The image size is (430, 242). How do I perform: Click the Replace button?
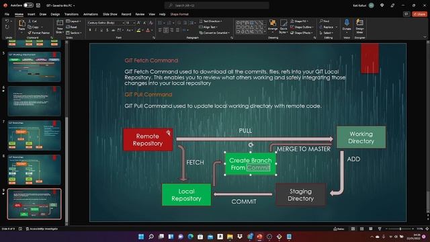click(x=327, y=27)
